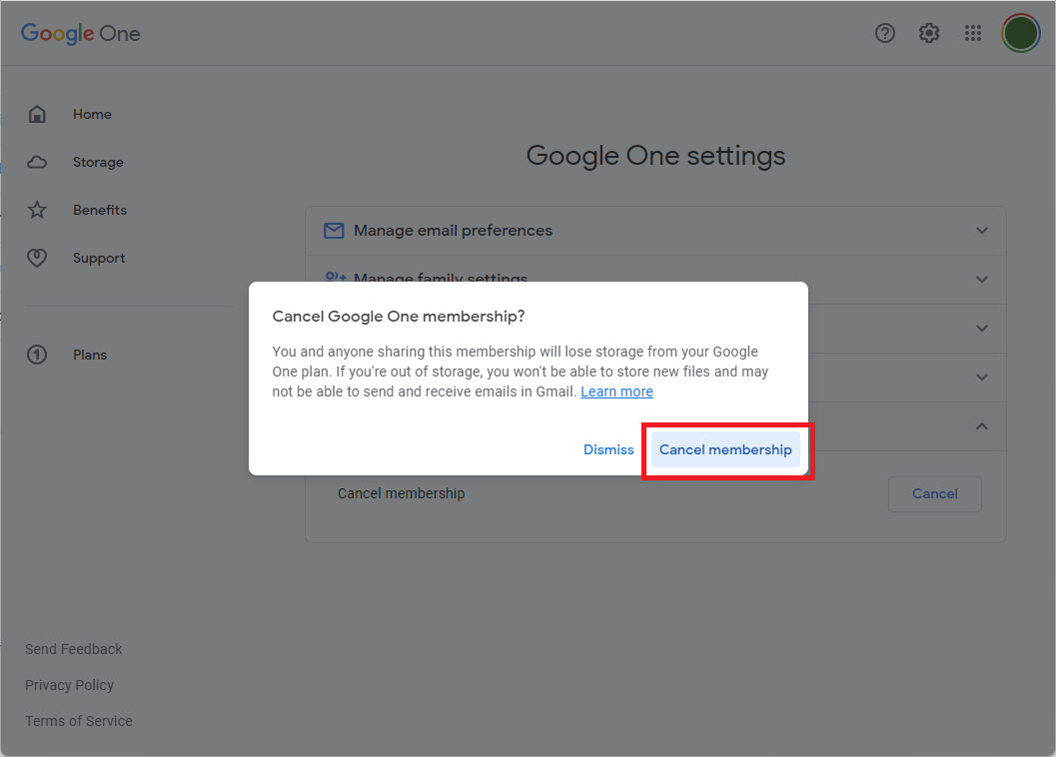
Task: Confirm with the Cancel membership button
Action: coord(725,449)
